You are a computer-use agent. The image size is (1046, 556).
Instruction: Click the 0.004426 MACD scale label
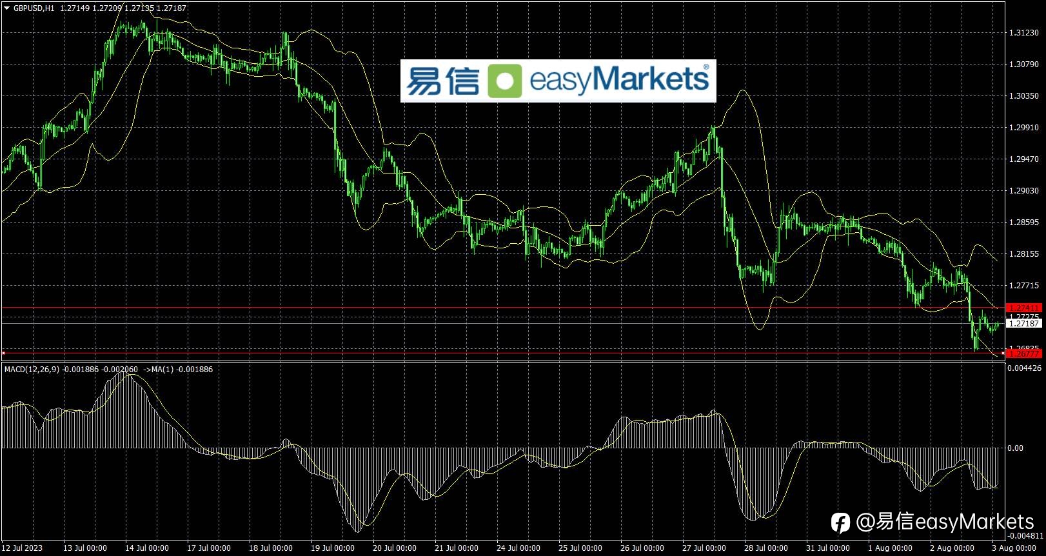click(x=1025, y=368)
